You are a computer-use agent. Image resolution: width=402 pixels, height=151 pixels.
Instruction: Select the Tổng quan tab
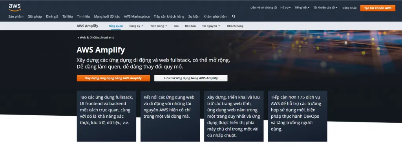(x=116, y=26)
